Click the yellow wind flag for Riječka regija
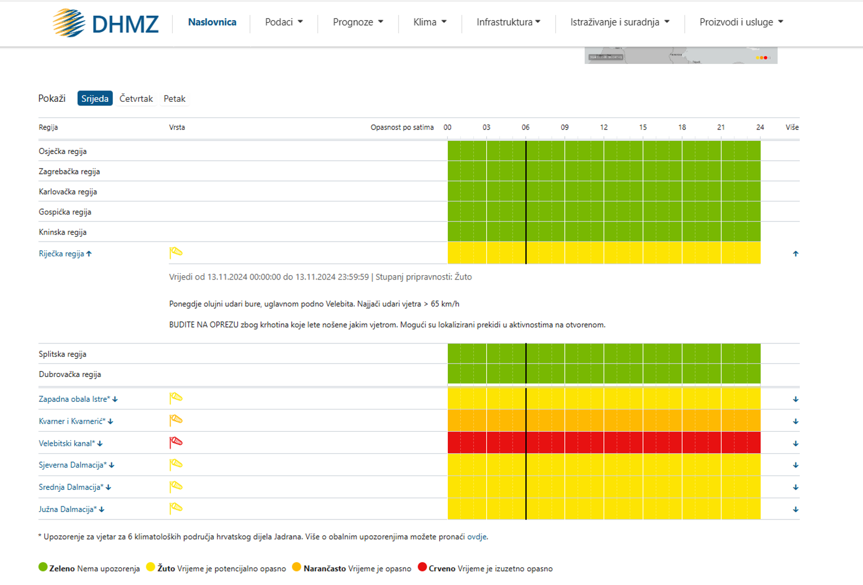The image size is (863, 585). point(176,252)
